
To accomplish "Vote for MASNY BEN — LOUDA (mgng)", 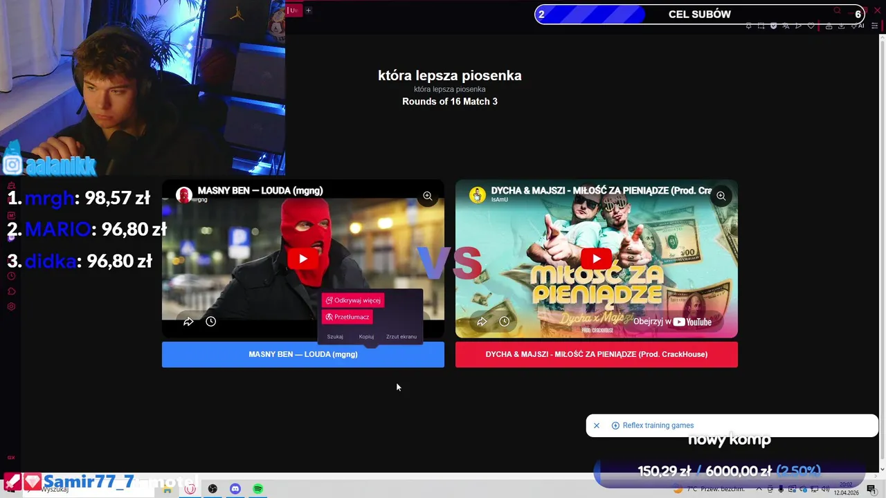I will pos(303,354).
